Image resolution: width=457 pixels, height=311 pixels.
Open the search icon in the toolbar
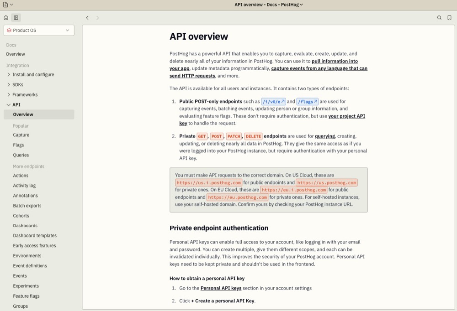439,17
